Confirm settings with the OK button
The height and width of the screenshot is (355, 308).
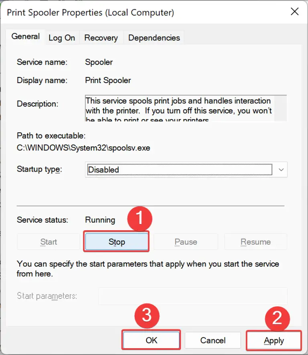click(x=151, y=340)
